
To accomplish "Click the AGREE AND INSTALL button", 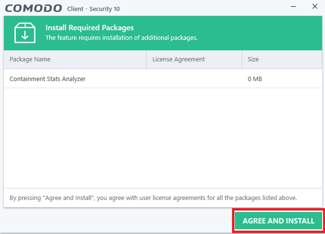I will tap(279, 221).
